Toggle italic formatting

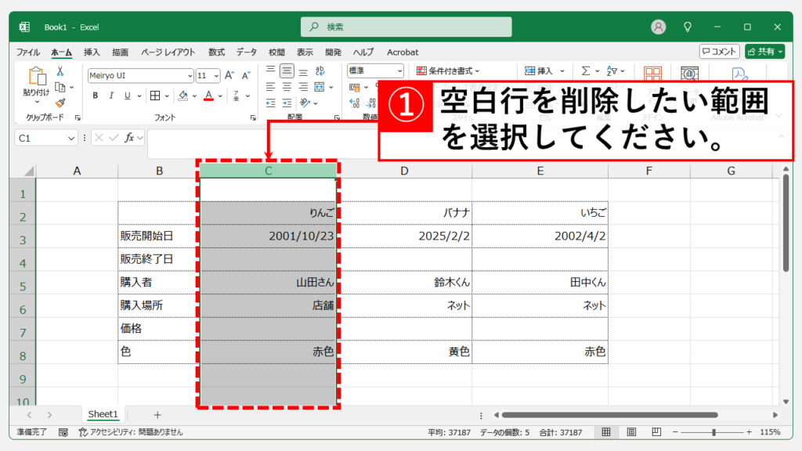tap(111, 95)
